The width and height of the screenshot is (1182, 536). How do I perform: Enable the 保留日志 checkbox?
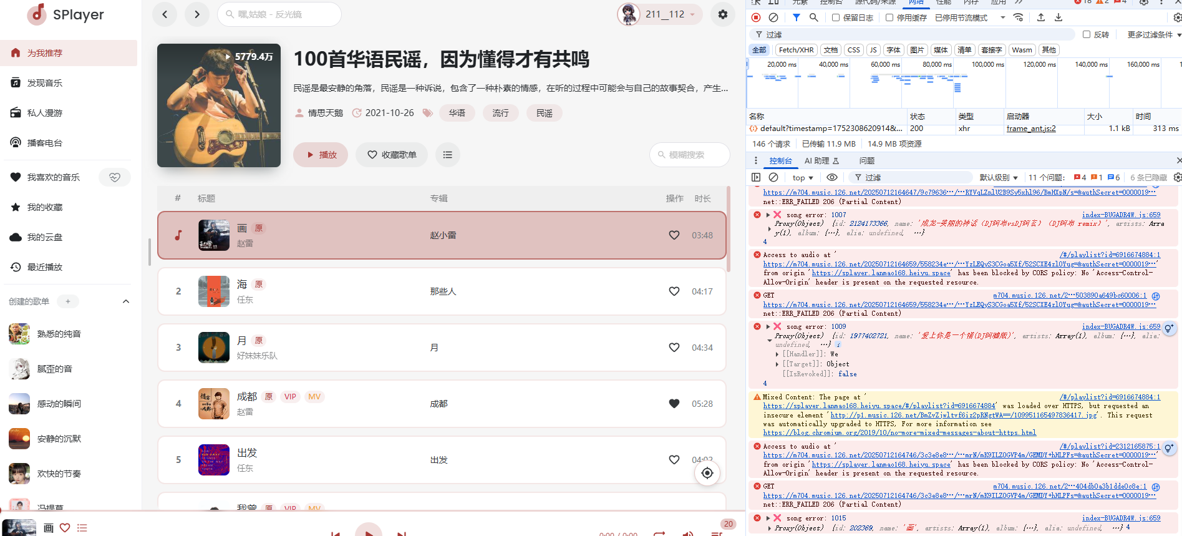(836, 17)
